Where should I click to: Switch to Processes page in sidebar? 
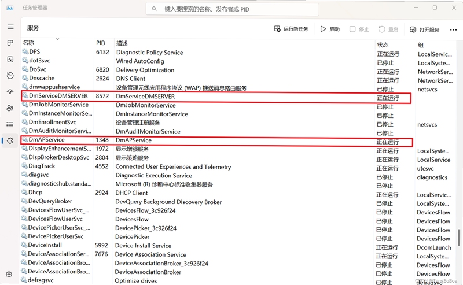pos(10,43)
